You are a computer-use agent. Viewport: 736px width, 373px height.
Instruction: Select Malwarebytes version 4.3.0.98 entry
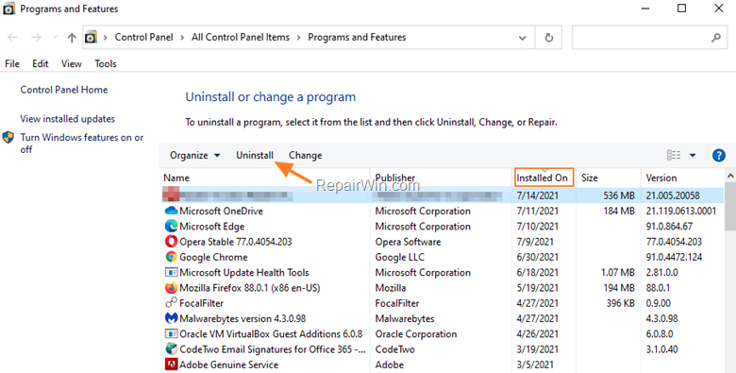(243, 318)
